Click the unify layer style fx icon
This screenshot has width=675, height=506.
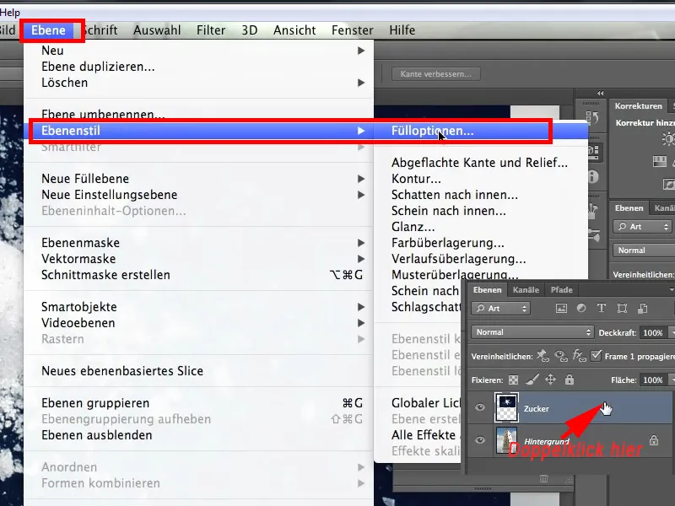click(579, 356)
